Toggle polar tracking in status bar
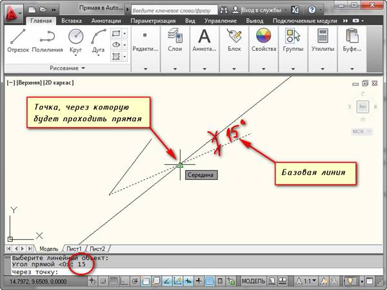Viewport: 387px width, 290px height. tap(135, 281)
